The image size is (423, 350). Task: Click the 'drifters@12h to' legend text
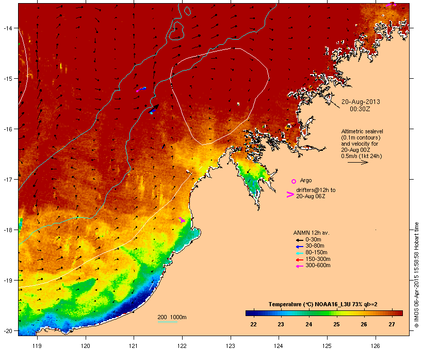[x=316, y=190]
